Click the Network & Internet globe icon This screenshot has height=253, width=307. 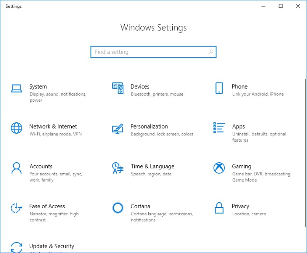(17, 128)
